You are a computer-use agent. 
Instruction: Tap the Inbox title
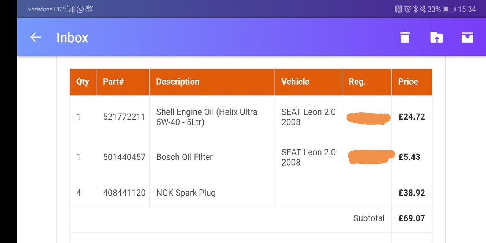point(72,38)
